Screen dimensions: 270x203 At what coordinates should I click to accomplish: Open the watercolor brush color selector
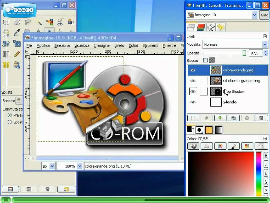pos(233,146)
